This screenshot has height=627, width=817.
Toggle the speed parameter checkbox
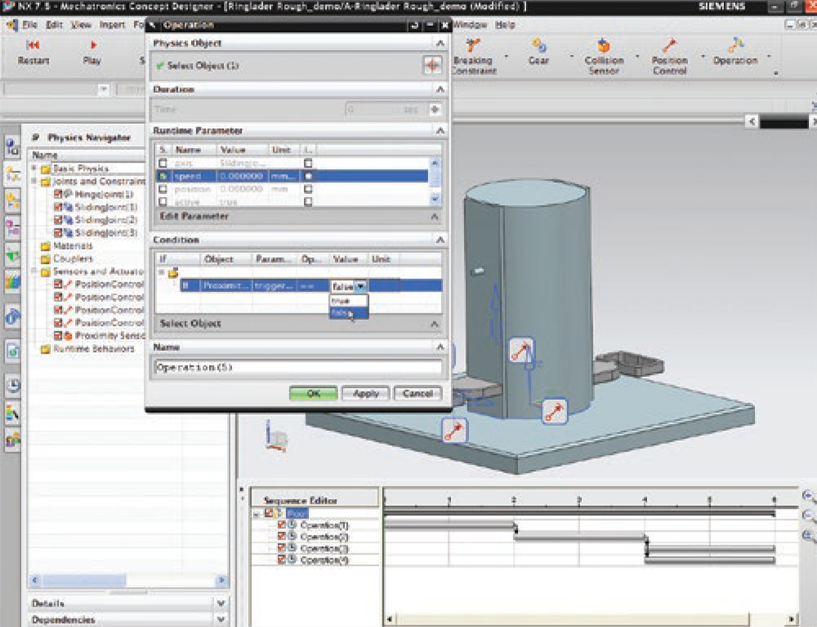coord(163,176)
